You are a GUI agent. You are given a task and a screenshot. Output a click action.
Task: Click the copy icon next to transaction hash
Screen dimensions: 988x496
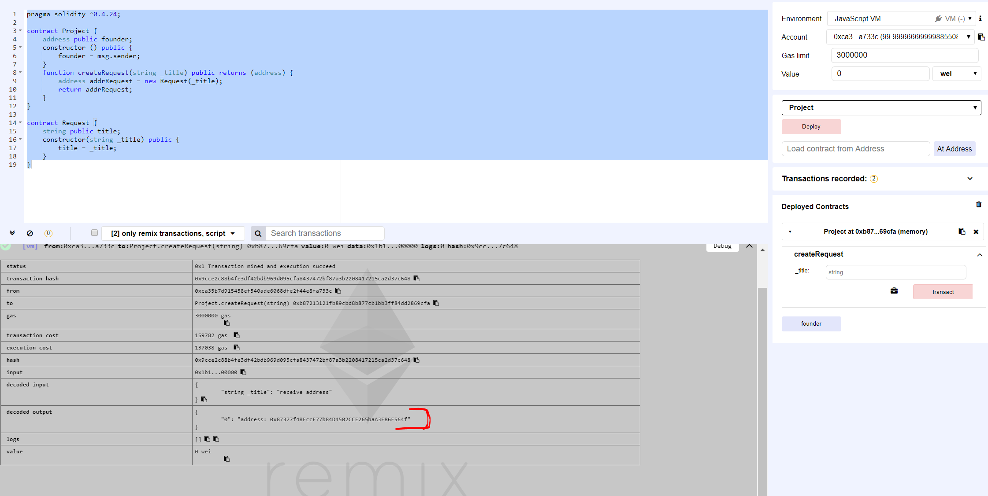(417, 278)
